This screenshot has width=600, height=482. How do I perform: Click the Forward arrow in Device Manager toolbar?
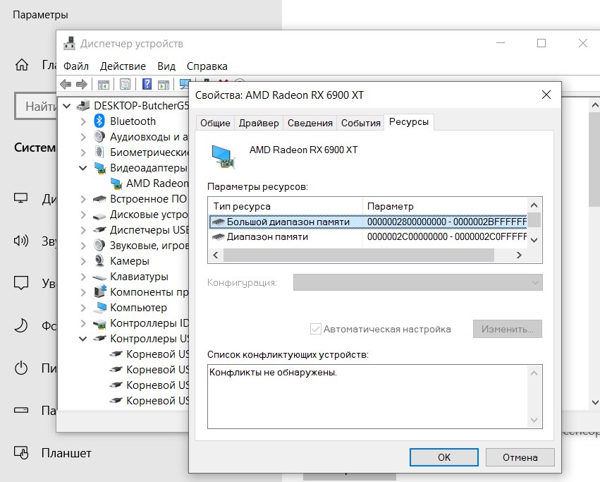tap(82, 84)
